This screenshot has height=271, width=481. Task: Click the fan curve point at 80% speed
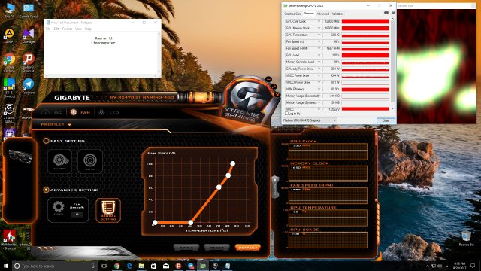(x=228, y=175)
